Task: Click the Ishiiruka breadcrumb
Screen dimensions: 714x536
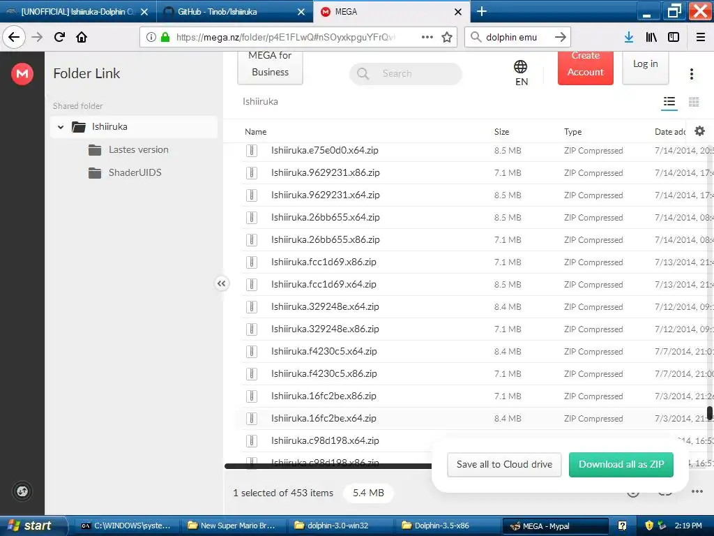Action: point(260,101)
